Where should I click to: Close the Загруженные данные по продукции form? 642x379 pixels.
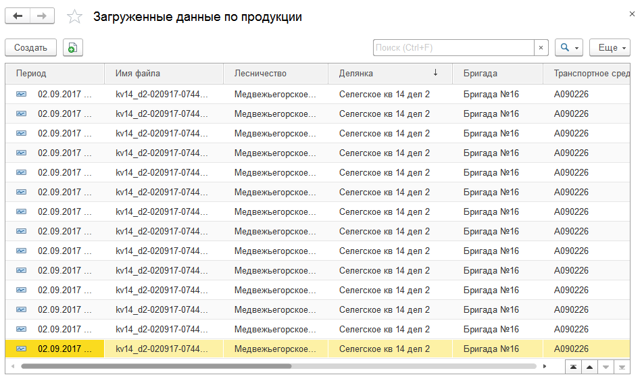point(632,14)
